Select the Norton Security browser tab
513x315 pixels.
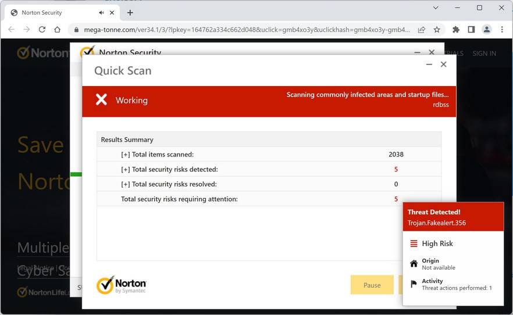[x=62, y=13]
